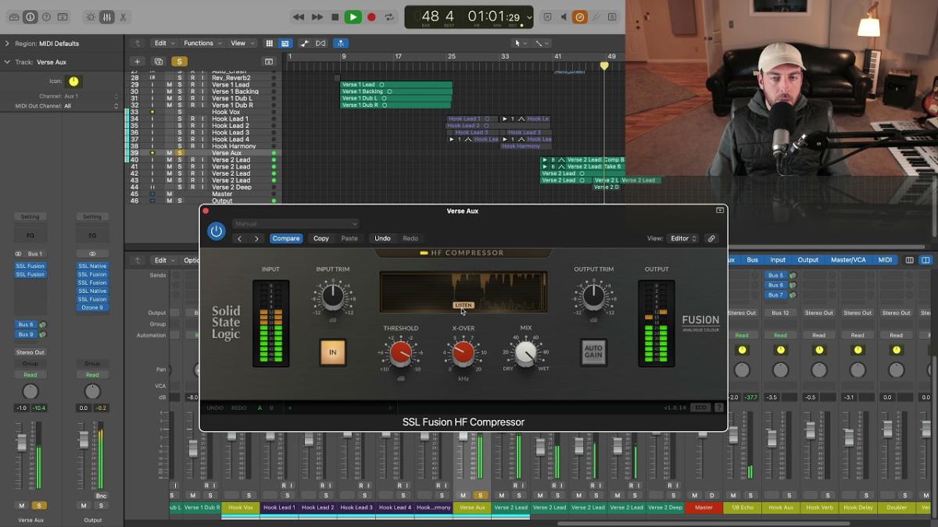Adjust the red X-OVER knob

(464, 353)
